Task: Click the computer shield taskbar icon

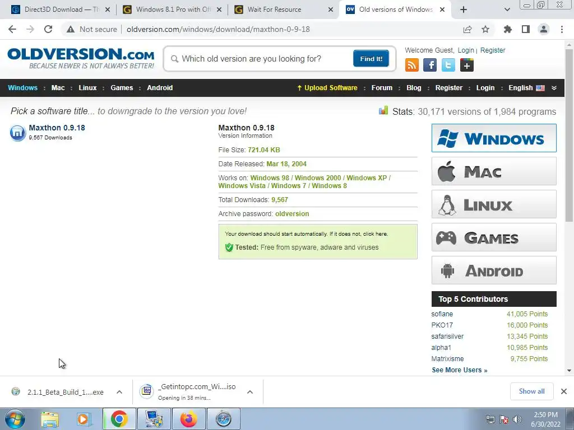Action: [154, 419]
